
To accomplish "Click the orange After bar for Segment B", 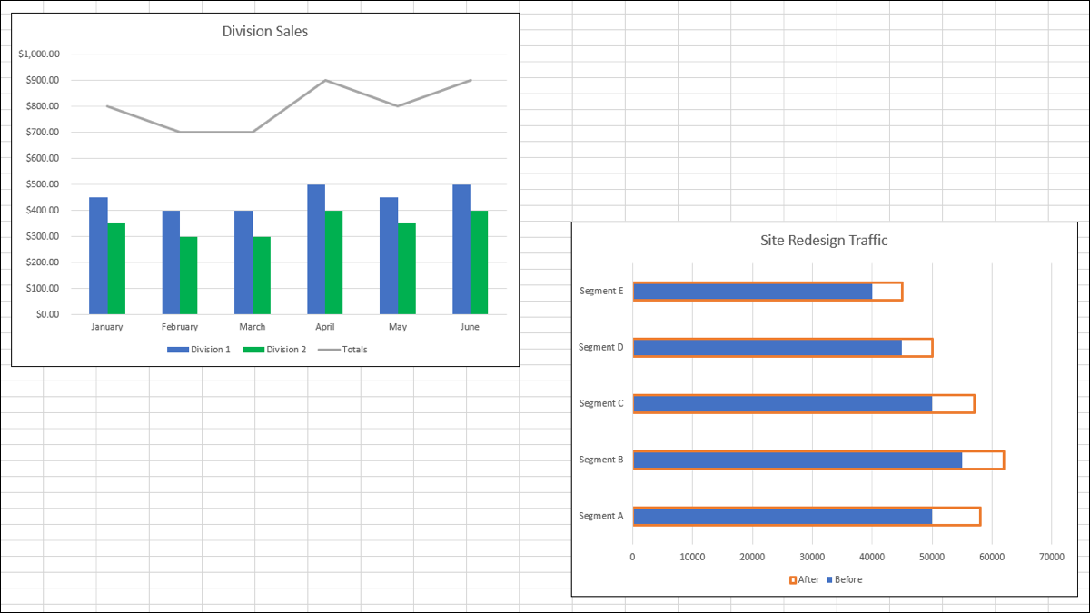I will click(x=981, y=460).
